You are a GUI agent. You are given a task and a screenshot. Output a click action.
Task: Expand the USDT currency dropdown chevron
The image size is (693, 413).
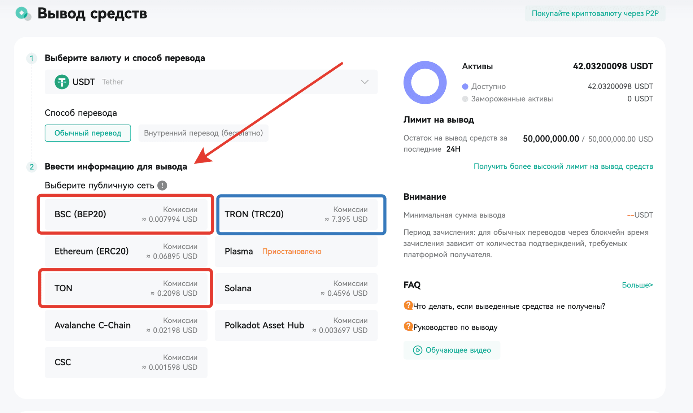point(365,82)
